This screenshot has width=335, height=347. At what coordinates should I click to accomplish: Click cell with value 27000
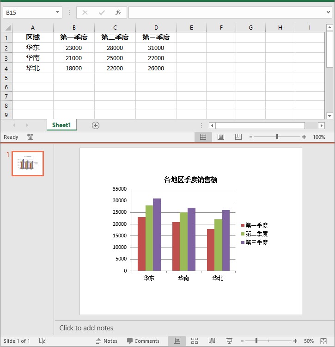pyautogui.click(x=156, y=58)
